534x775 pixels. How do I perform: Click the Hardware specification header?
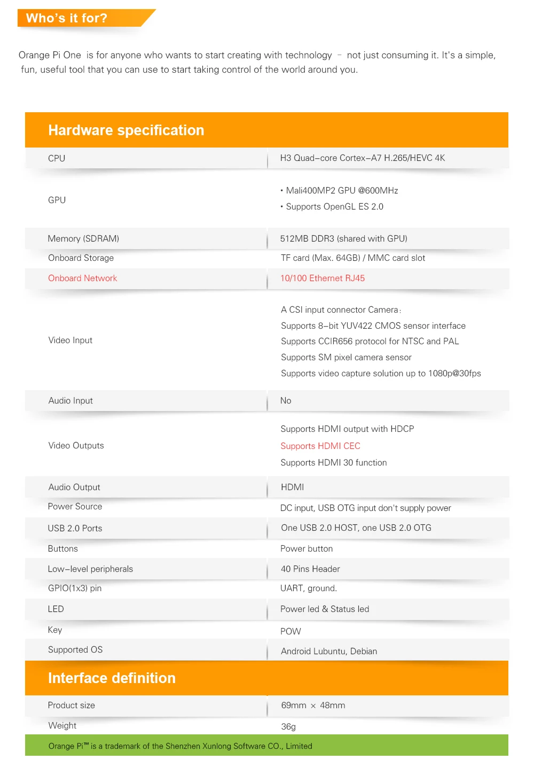coord(126,130)
